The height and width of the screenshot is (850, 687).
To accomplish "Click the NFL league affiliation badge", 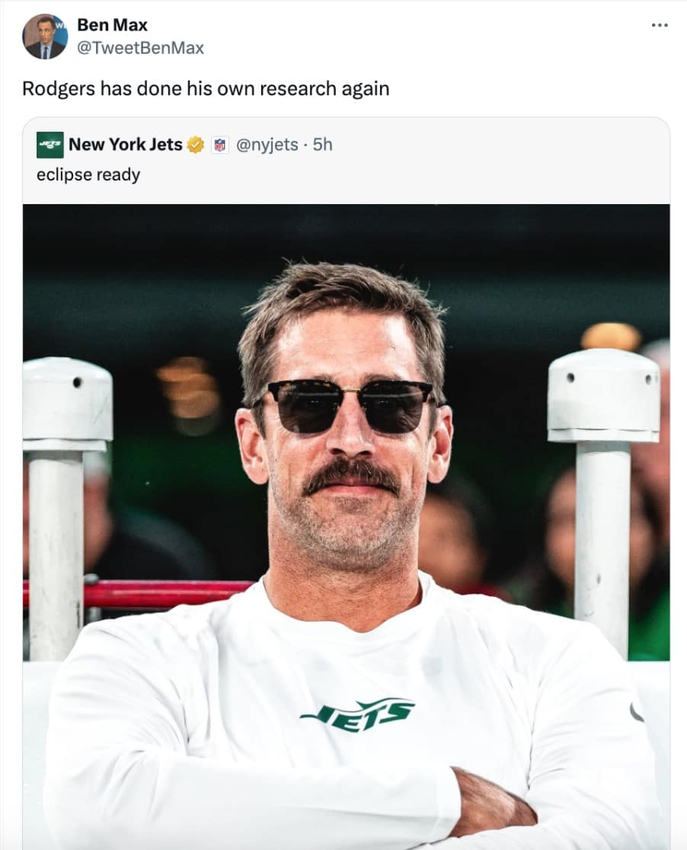I will (219, 143).
